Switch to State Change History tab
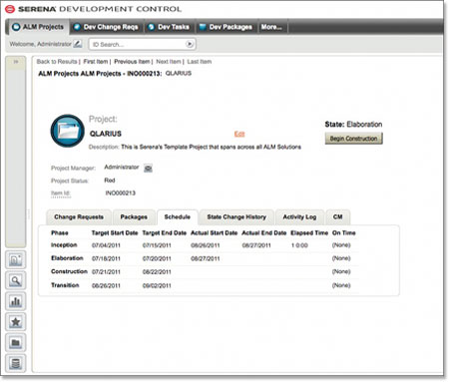 click(236, 217)
